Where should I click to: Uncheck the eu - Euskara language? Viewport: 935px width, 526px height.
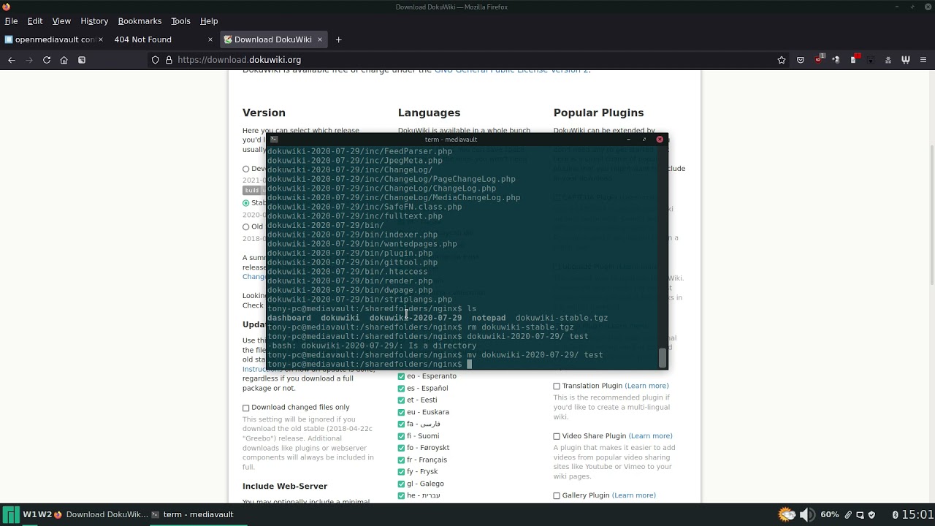[401, 412]
